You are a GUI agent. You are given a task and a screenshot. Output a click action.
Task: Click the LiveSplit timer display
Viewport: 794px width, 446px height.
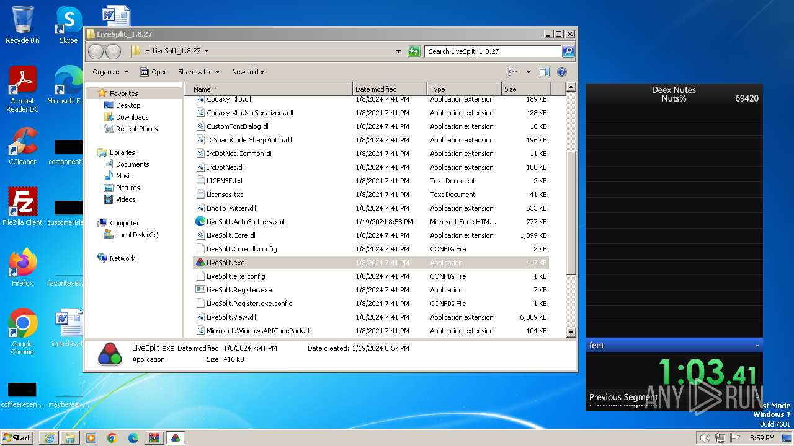(707, 374)
